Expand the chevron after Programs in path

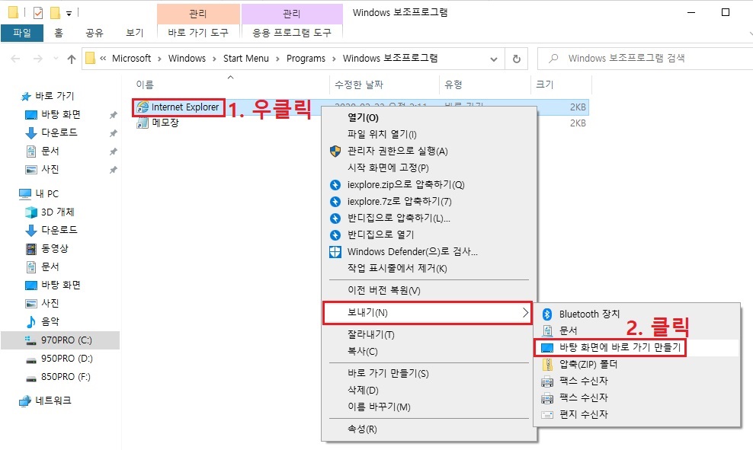(334, 59)
